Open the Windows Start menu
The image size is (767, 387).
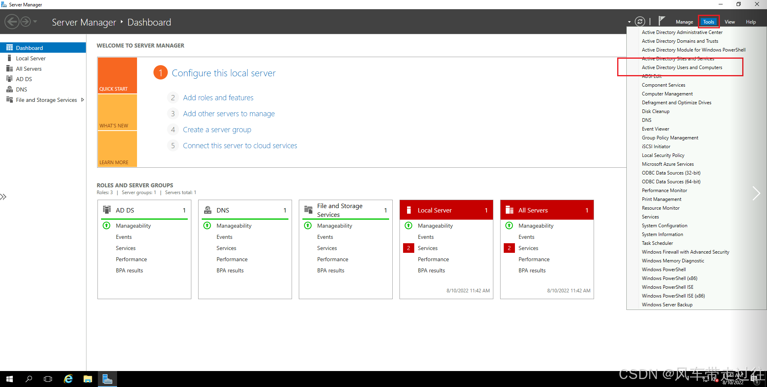[10, 379]
